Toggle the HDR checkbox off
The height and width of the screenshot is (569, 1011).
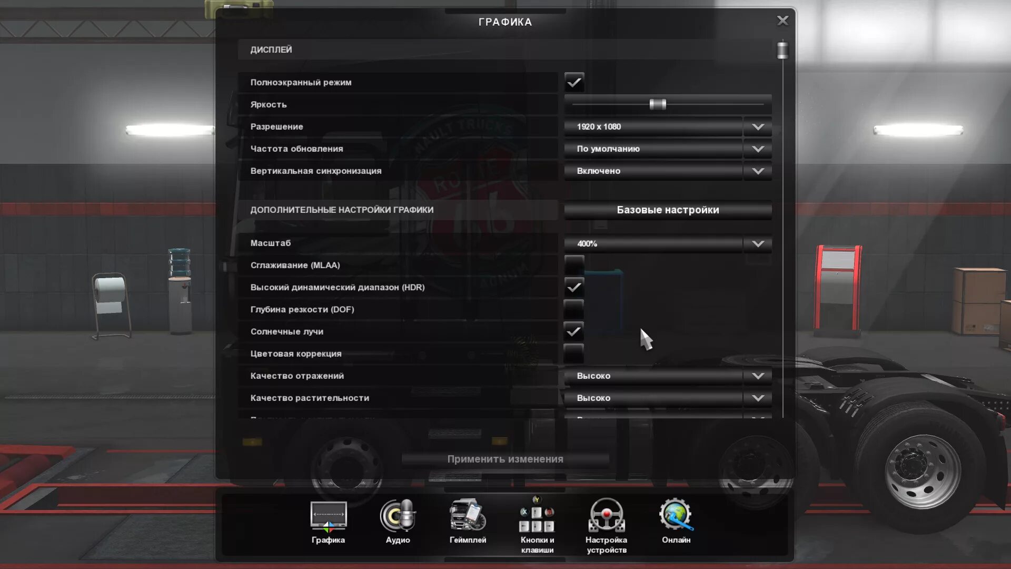click(x=574, y=287)
